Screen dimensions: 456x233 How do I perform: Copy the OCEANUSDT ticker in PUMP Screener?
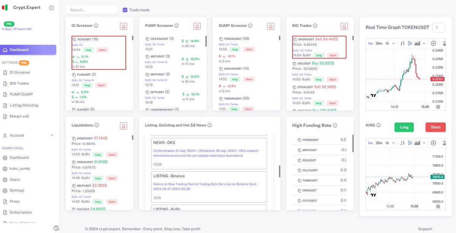click(148, 39)
